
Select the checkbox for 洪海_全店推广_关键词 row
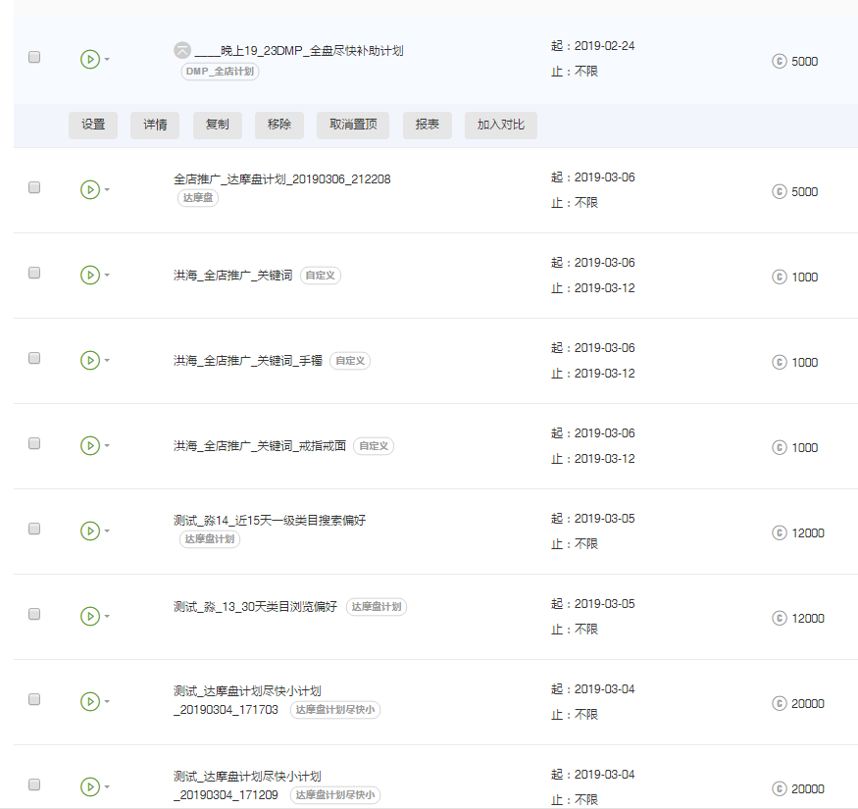pyautogui.click(x=34, y=273)
